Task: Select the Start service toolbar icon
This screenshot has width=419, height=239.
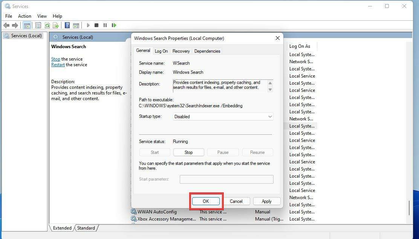Action: tap(88, 25)
